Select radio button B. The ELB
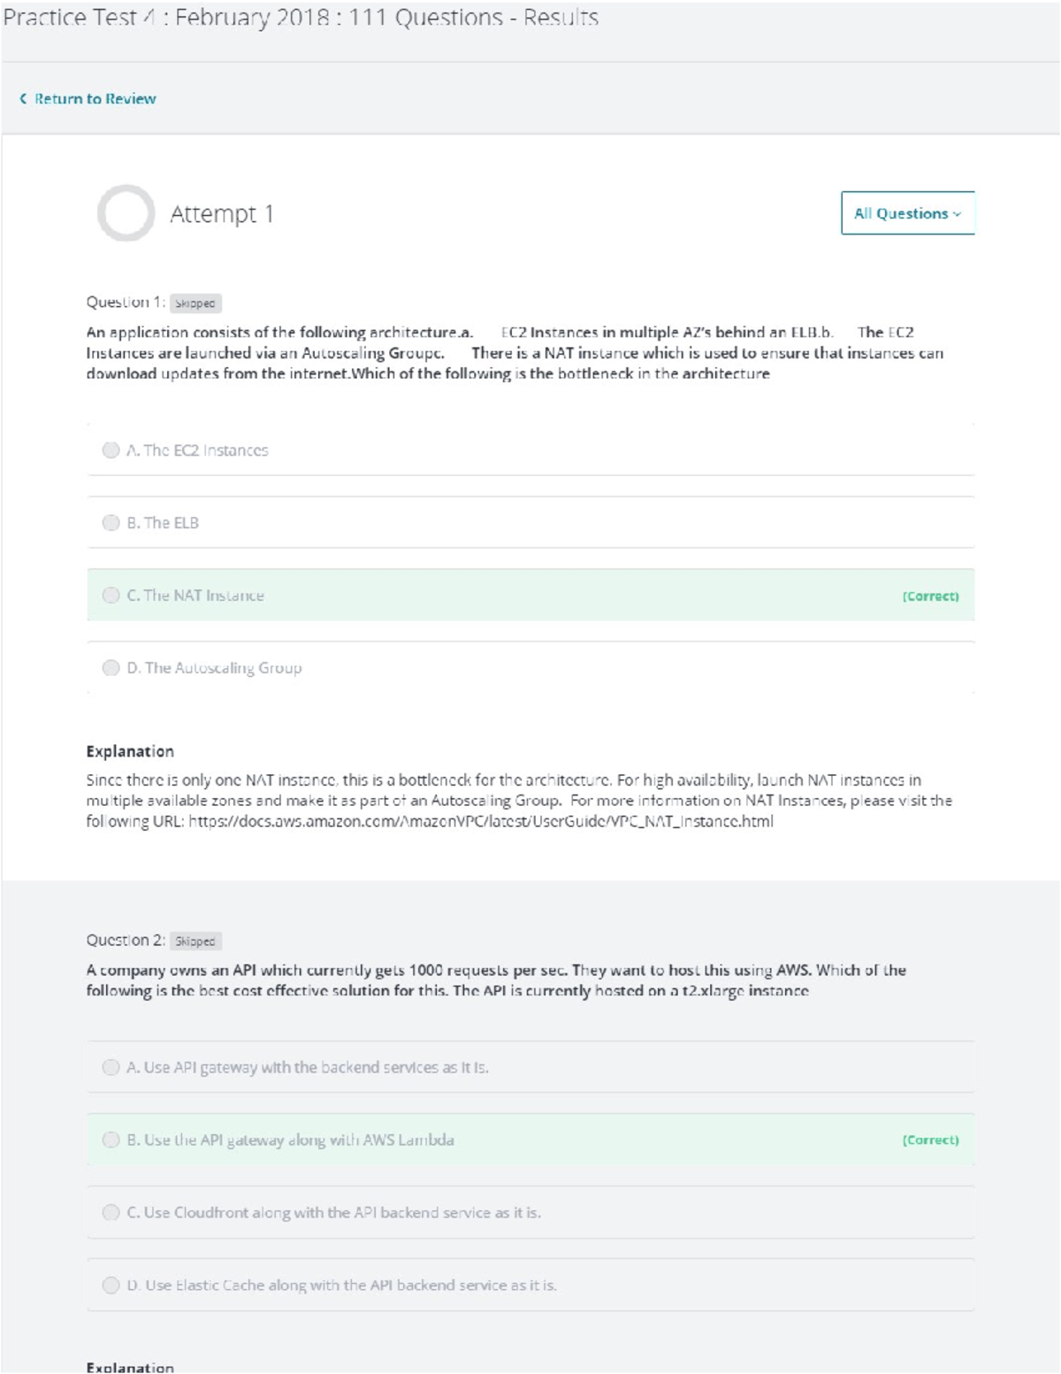Viewport: 1061px width, 1374px height. [111, 523]
